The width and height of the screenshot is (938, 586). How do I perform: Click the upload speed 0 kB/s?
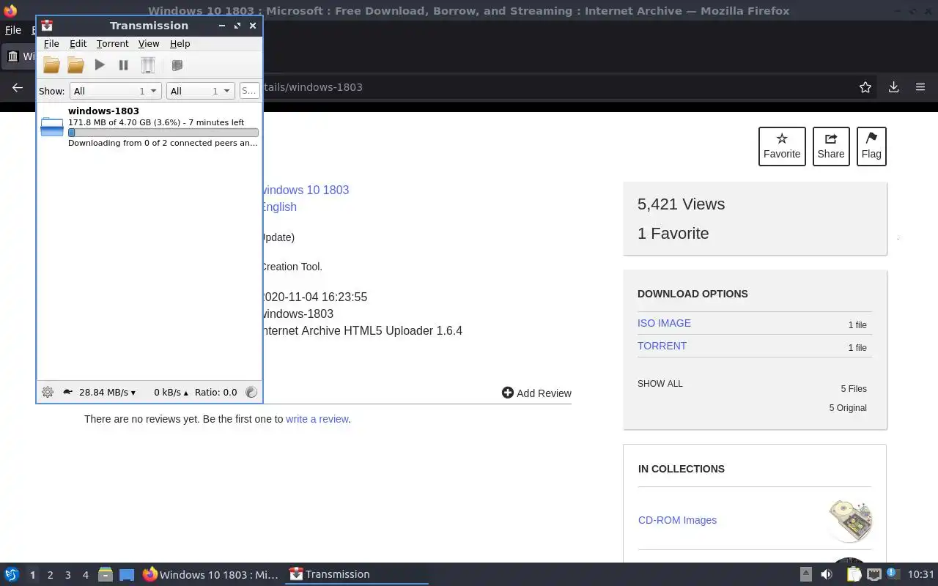click(x=171, y=392)
